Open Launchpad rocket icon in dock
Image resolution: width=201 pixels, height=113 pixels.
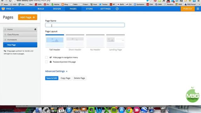tap(46, 110)
